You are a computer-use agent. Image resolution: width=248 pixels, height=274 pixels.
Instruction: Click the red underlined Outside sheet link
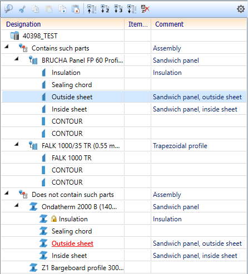pyautogui.click(x=72, y=243)
